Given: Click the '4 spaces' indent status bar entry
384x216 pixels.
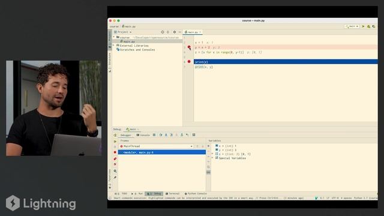Looking at the screenshot, I should [346, 198].
